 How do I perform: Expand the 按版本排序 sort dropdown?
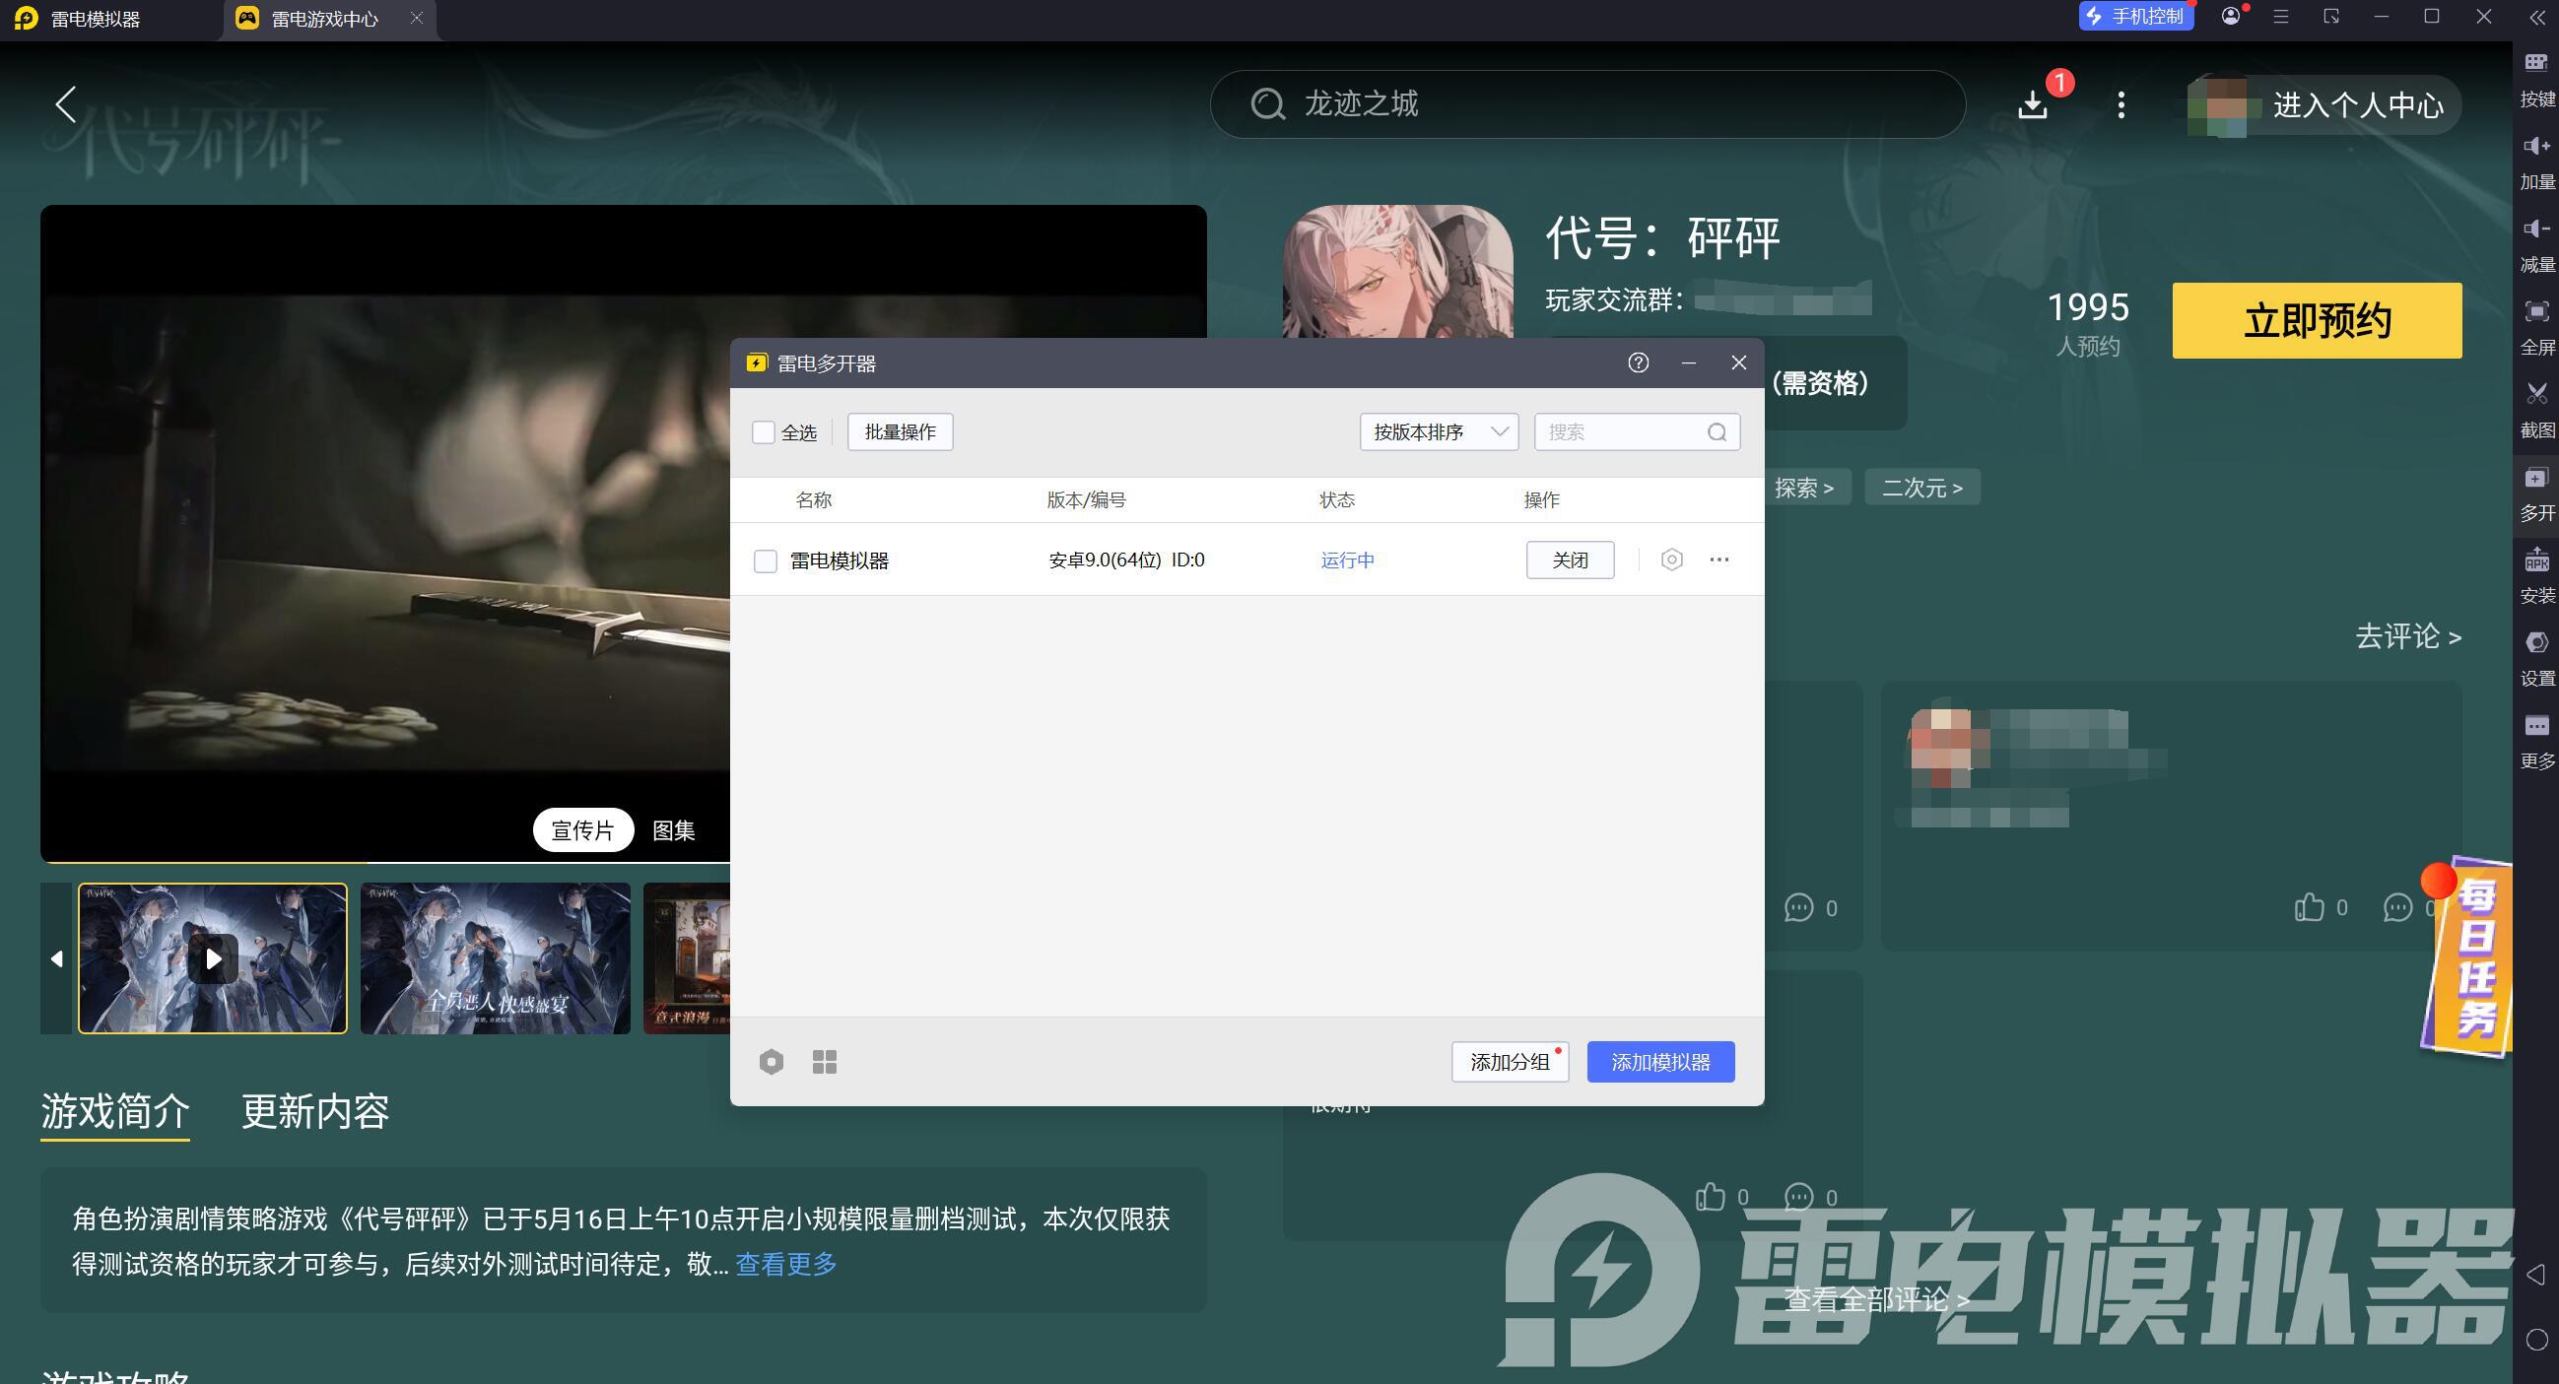1439,431
